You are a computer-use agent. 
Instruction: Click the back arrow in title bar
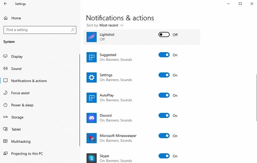(x=5, y=4)
